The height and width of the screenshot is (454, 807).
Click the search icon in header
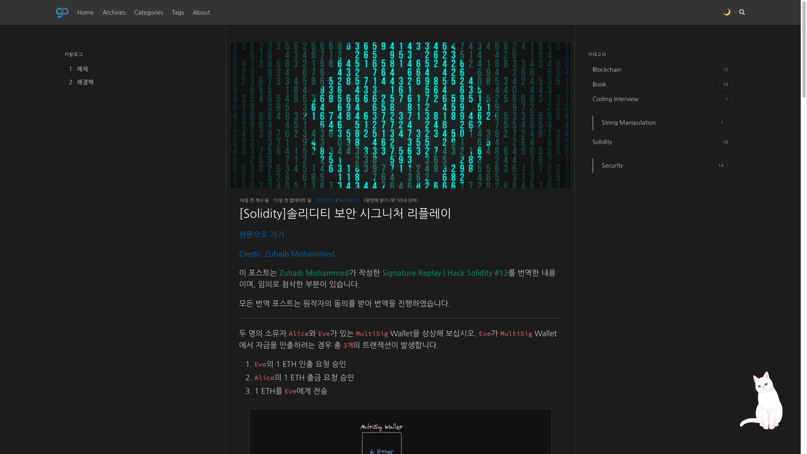(x=741, y=12)
